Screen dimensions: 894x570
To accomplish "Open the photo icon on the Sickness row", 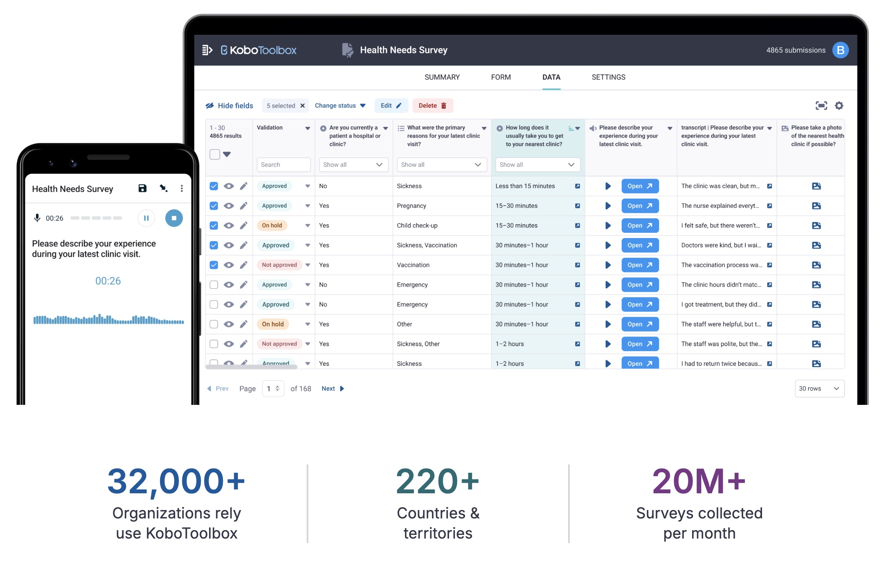I will (x=816, y=186).
